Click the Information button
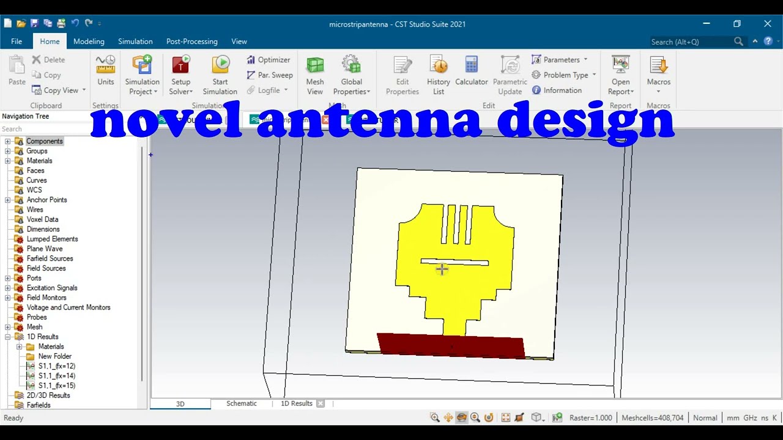Viewport: 783px width, 440px height. pyautogui.click(x=557, y=90)
